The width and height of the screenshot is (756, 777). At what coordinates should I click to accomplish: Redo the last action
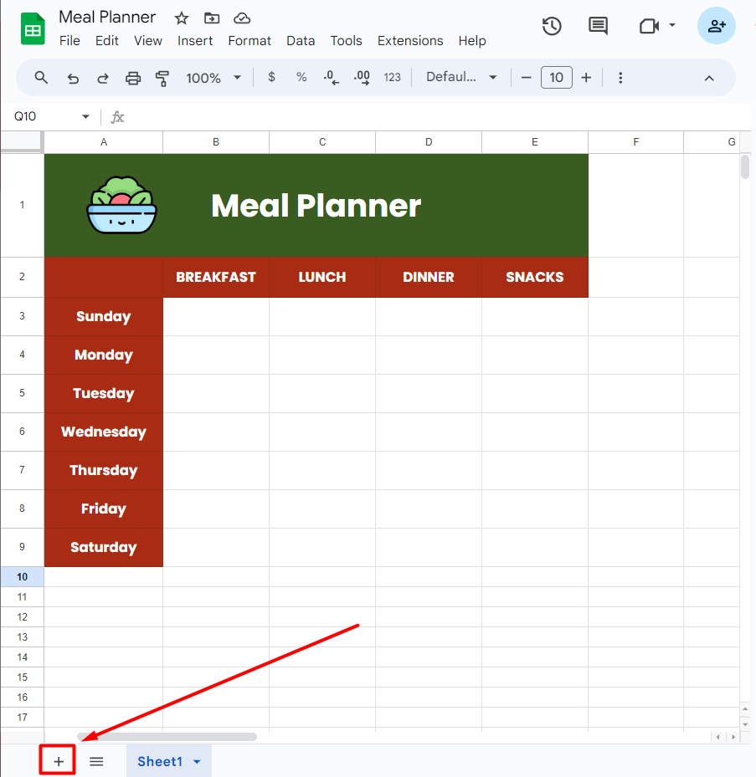[x=103, y=78]
